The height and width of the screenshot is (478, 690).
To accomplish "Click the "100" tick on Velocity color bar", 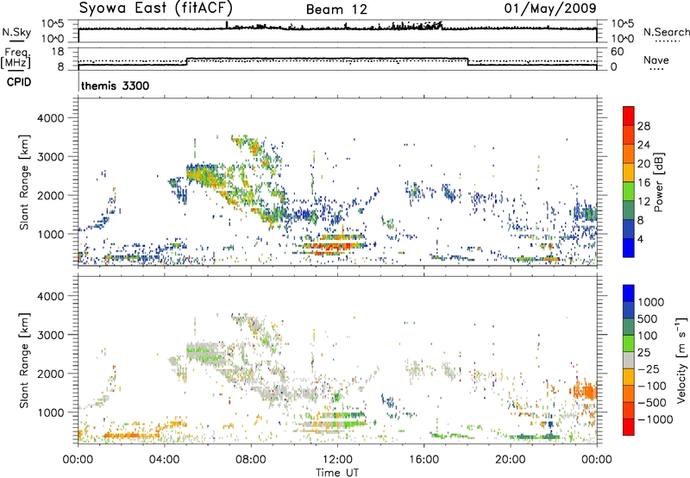I will 648,336.
